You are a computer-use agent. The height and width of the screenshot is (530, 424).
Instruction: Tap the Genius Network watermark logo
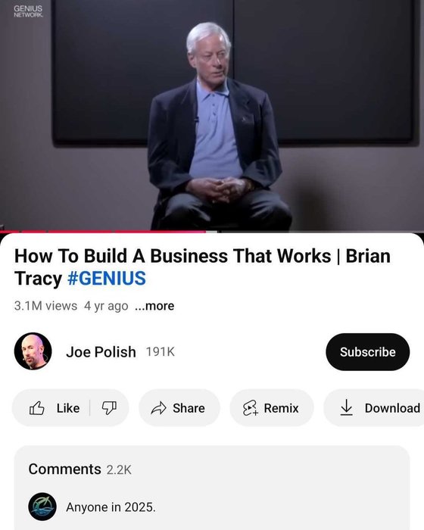pyautogui.click(x=28, y=11)
